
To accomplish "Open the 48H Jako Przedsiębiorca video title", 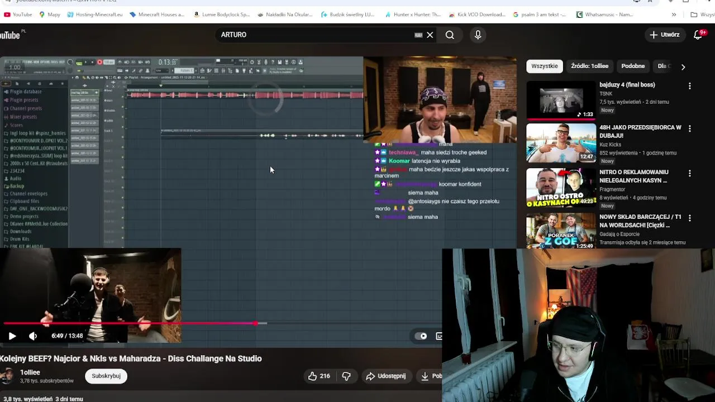I will [x=640, y=131].
